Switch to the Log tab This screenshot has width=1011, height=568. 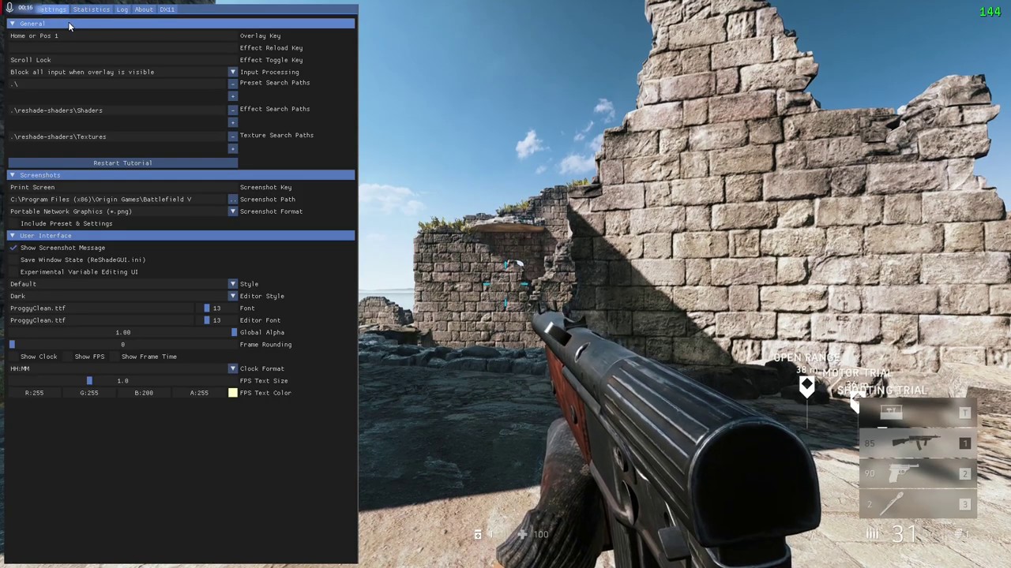tap(122, 9)
